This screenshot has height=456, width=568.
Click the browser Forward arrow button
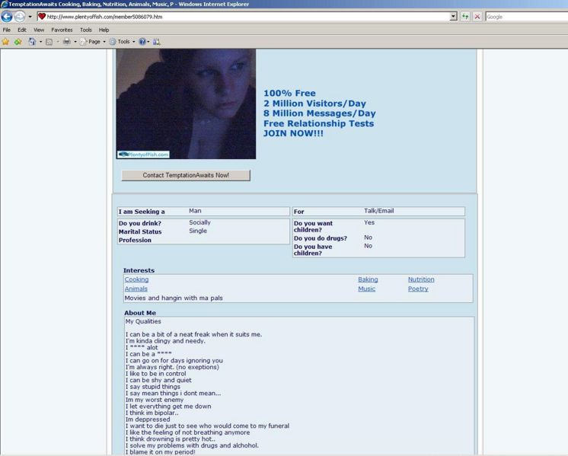click(x=20, y=16)
